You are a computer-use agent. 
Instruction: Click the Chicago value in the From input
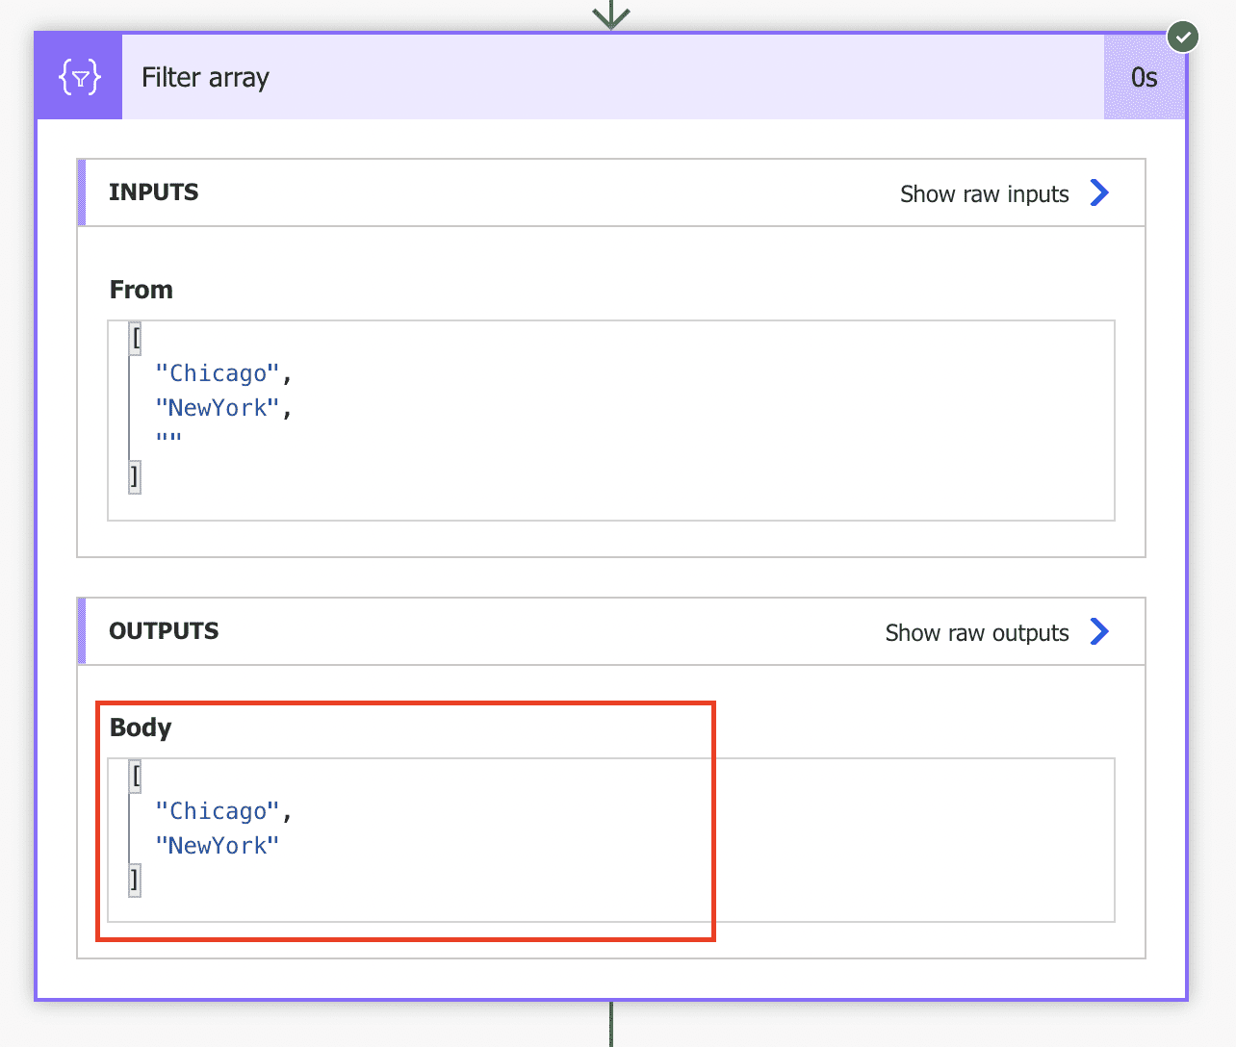218,372
